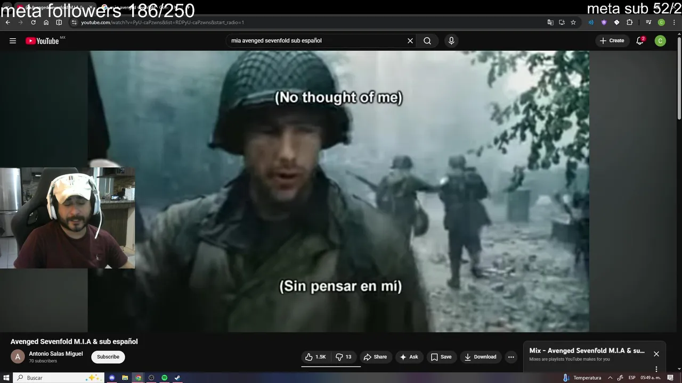The width and height of the screenshot is (682, 383).
Task: Open the Mix - Avenged Sevenfold playlist title
Action: pyautogui.click(x=587, y=351)
